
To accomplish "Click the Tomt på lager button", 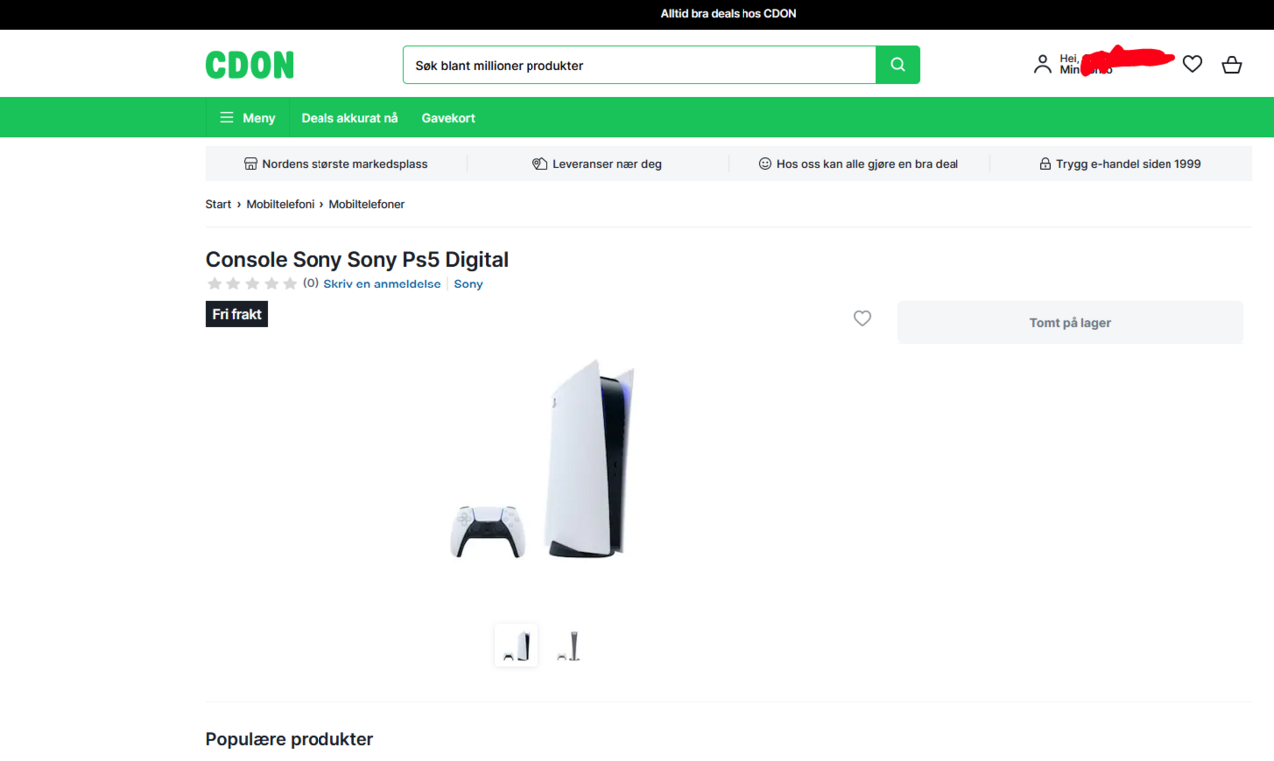I will pyautogui.click(x=1070, y=323).
